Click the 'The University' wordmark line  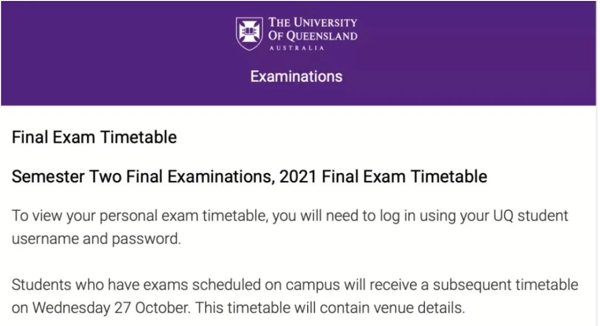313,23
